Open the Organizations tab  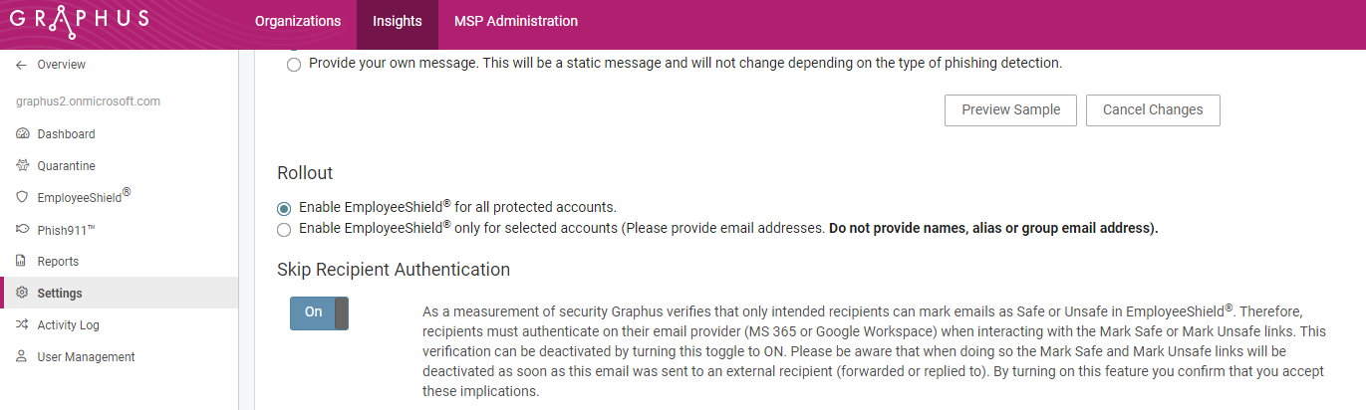[x=298, y=21]
